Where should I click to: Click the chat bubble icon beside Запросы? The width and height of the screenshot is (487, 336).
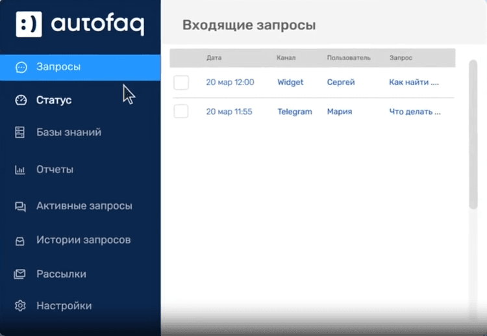(21, 67)
